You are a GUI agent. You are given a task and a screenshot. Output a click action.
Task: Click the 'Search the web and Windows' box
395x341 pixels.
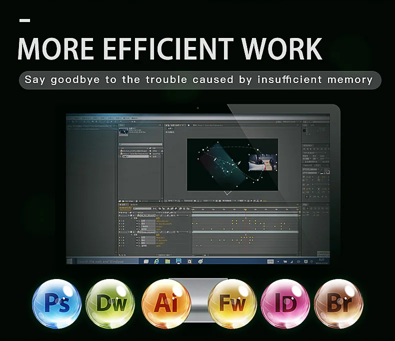107,261
